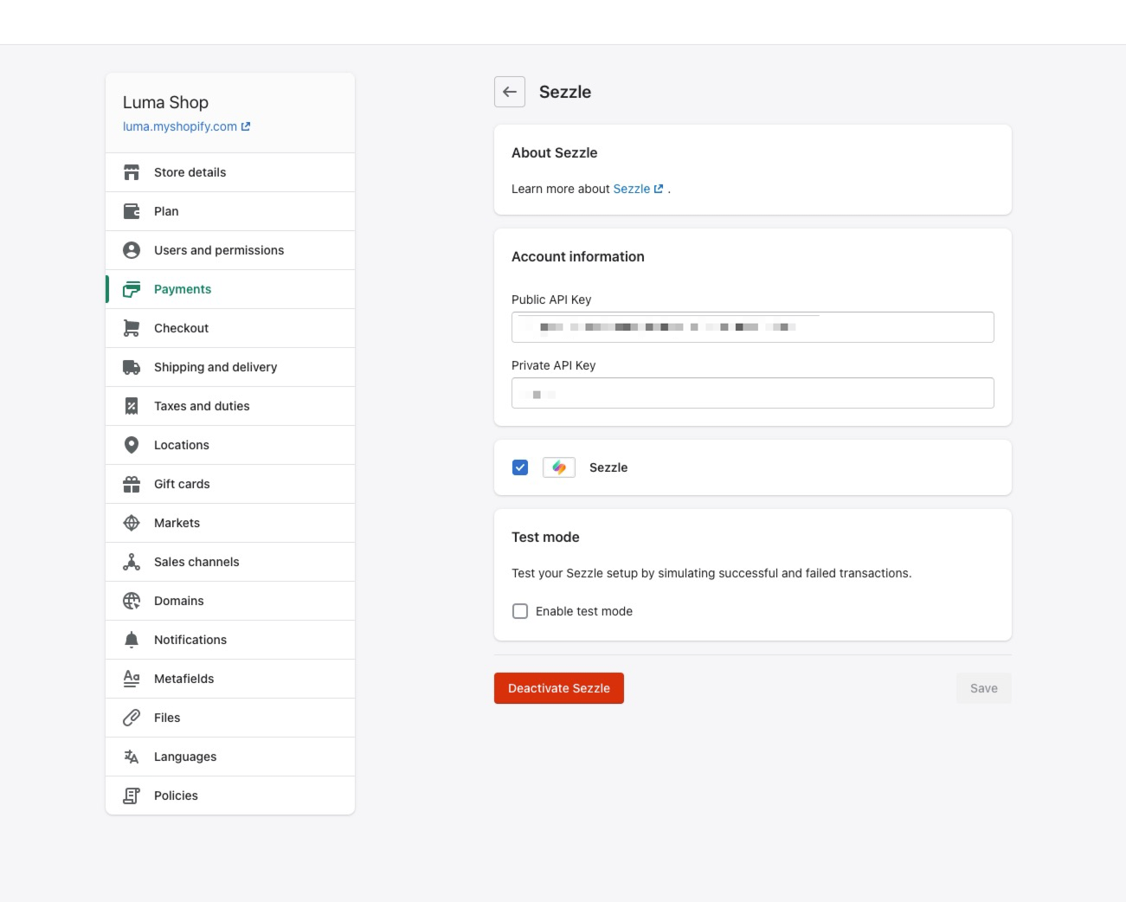Image resolution: width=1126 pixels, height=902 pixels.
Task: Click the Notifications bell icon
Action: point(132,640)
